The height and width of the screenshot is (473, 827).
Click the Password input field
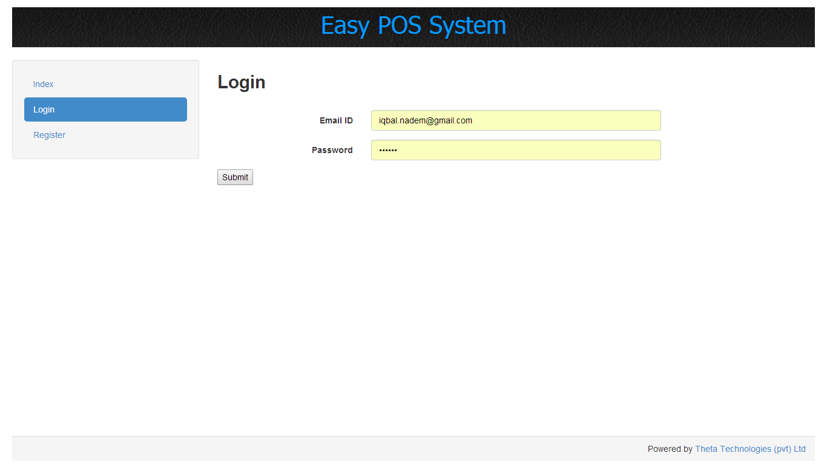[x=515, y=150]
